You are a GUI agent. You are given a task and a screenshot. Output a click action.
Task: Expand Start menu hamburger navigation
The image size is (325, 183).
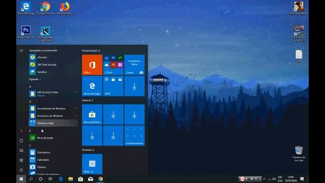tap(21, 50)
